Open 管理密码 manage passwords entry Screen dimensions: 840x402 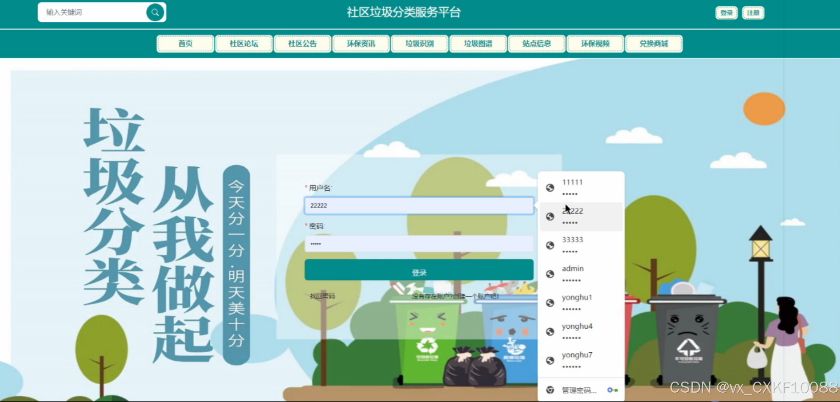[x=581, y=390]
